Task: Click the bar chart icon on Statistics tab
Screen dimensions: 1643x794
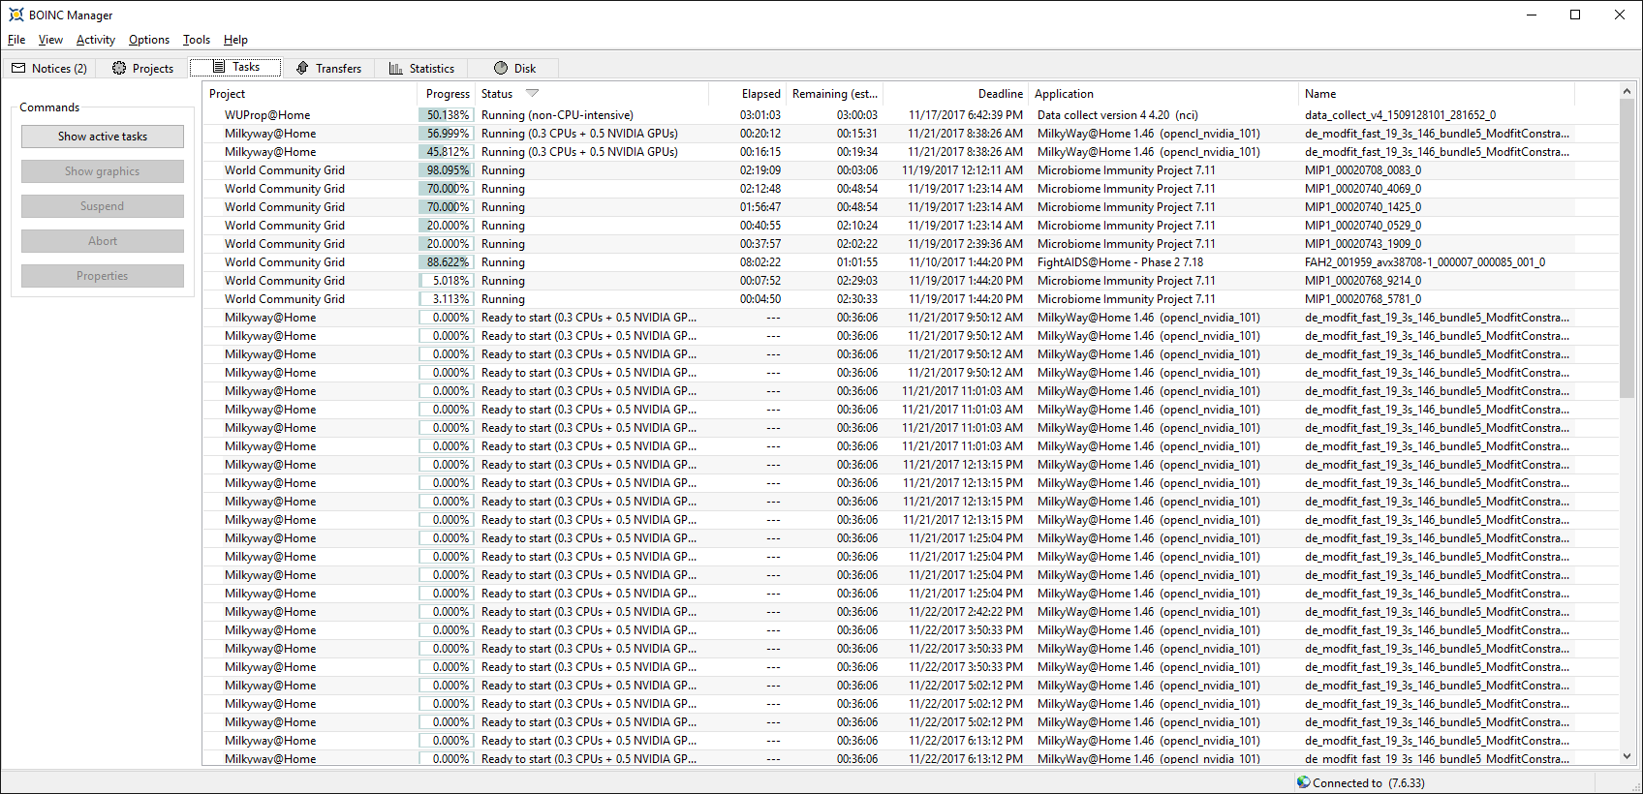Action: 396,68
